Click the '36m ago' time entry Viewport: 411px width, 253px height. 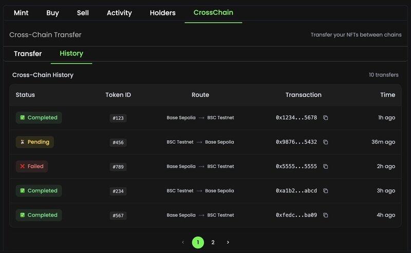383,142
